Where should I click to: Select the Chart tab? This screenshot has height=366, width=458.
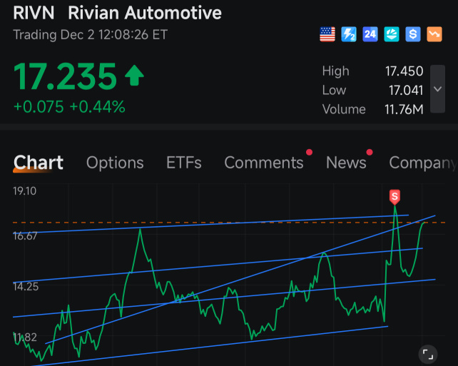pos(39,163)
